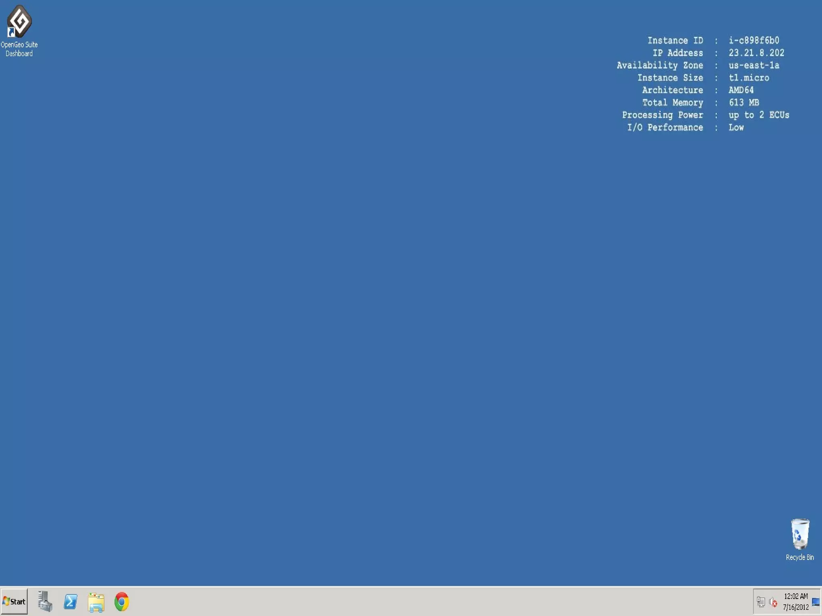Image resolution: width=822 pixels, height=616 pixels.
Task: Click the Availability Zone us-east-1a text
Action: 754,65
